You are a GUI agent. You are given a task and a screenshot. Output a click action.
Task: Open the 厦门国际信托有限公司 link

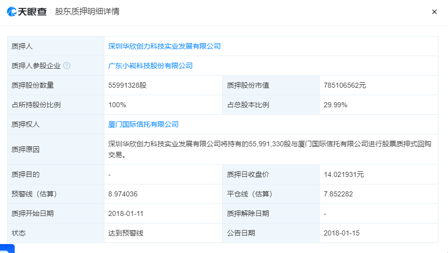click(x=143, y=124)
